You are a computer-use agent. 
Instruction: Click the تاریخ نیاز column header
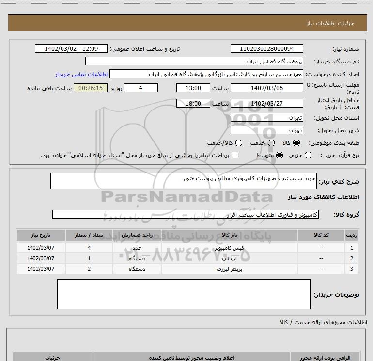41,235
